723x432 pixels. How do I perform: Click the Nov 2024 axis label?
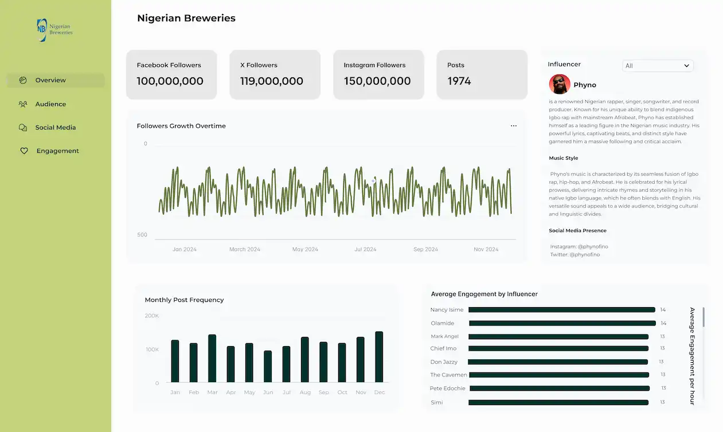(x=486, y=250)
